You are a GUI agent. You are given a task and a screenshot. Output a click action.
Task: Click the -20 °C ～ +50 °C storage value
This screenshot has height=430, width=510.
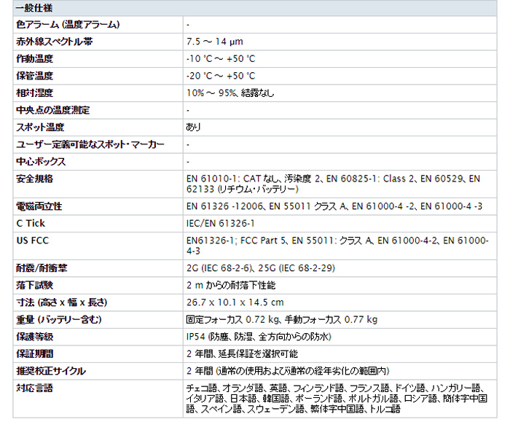221,76
